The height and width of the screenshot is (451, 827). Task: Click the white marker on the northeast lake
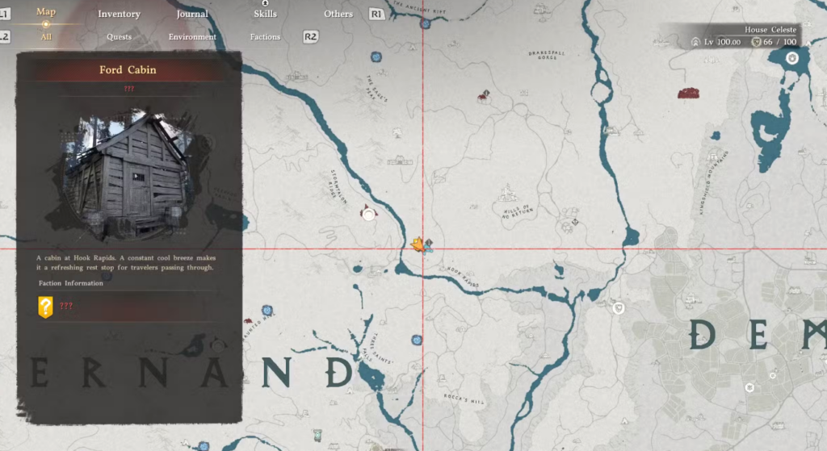pyautogui.click(x=792, y=58)
